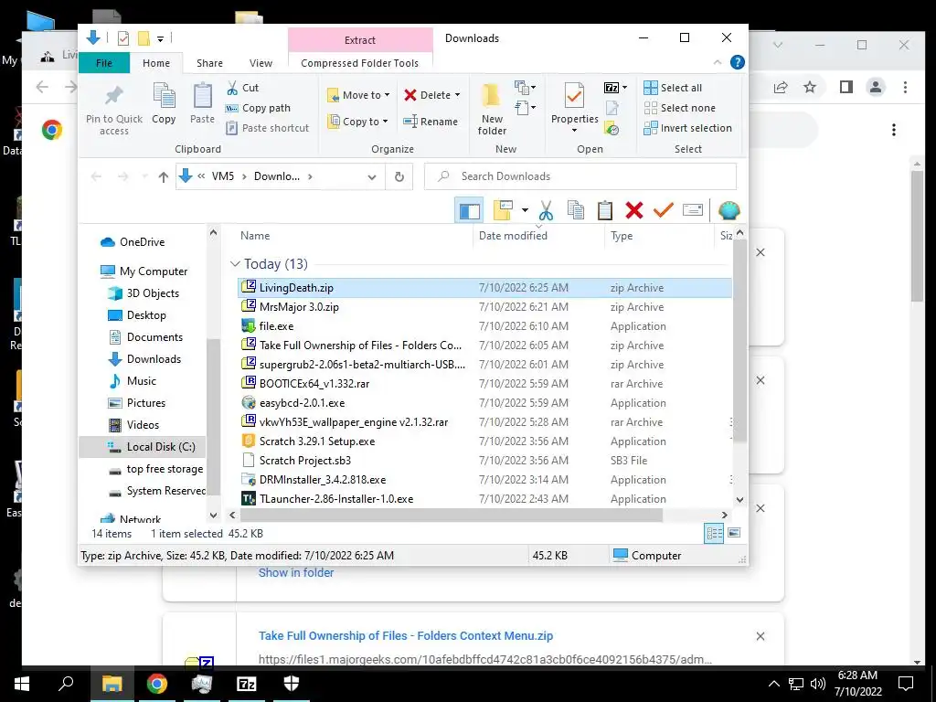
Task: Open the Windows Start menu
Action: coord(22,684)
